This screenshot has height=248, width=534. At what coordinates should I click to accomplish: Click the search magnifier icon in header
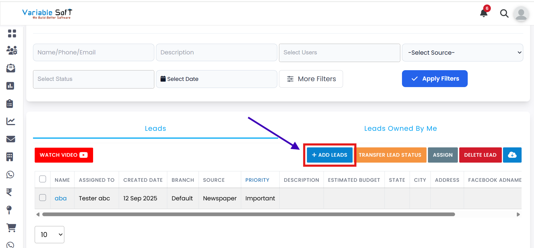click(504, 13)
